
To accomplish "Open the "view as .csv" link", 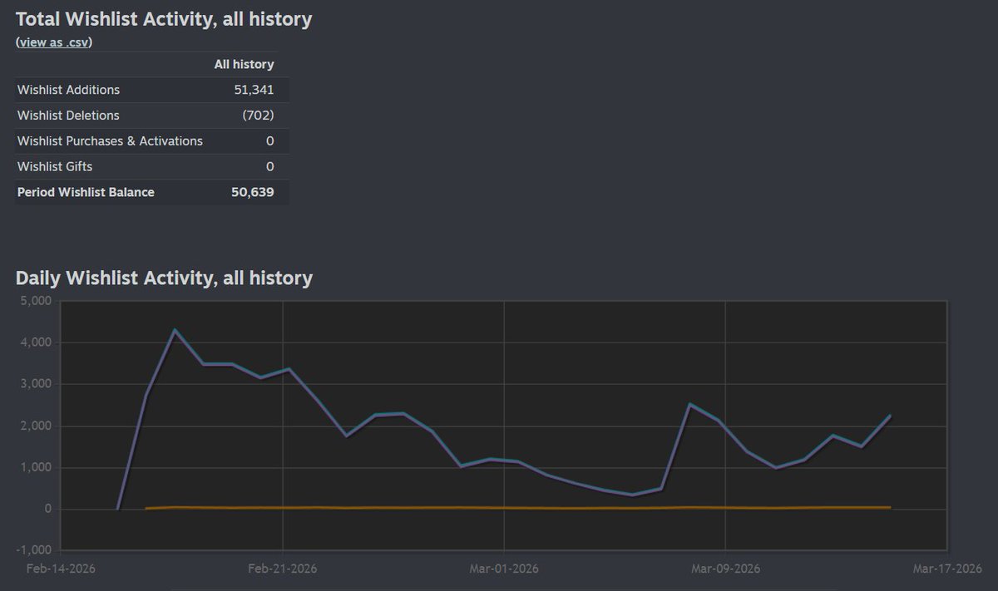I will 53,42.
